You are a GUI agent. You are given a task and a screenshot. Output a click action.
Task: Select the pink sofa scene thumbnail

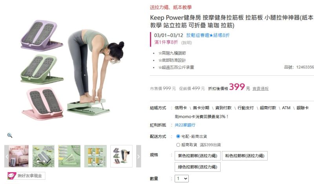18,156
